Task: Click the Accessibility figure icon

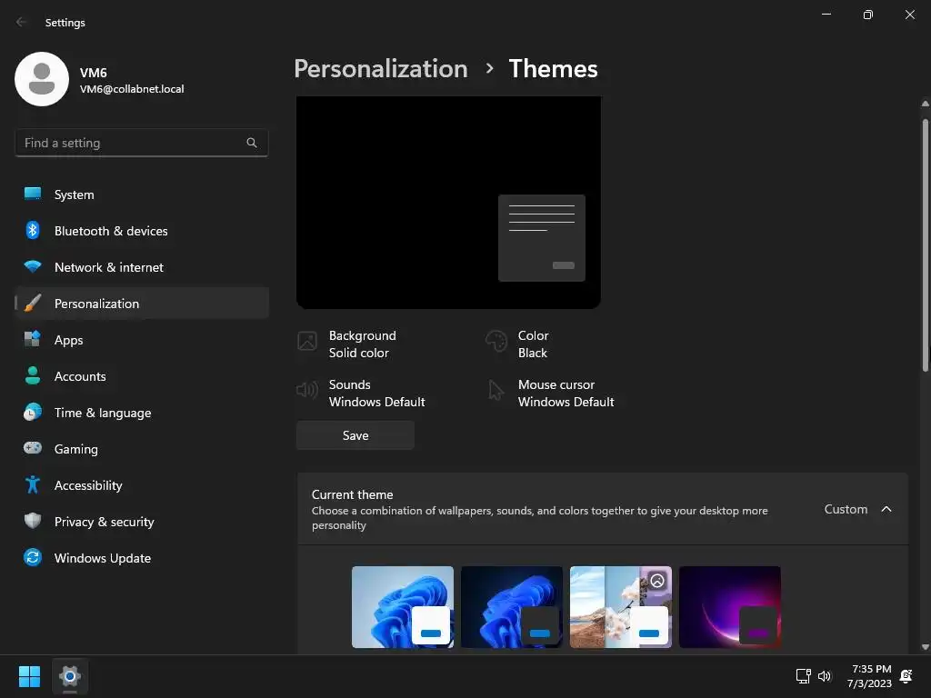Action: (x=33, y=485)
